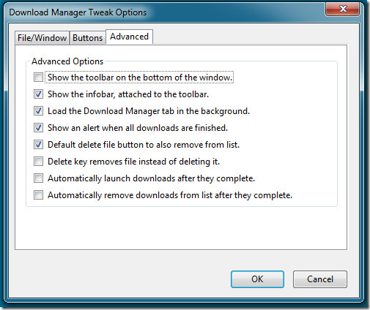Screen dimensions: 370x310
Task: Select the Advanced tab
Action: pyautogui.click(x=129, y=37)
